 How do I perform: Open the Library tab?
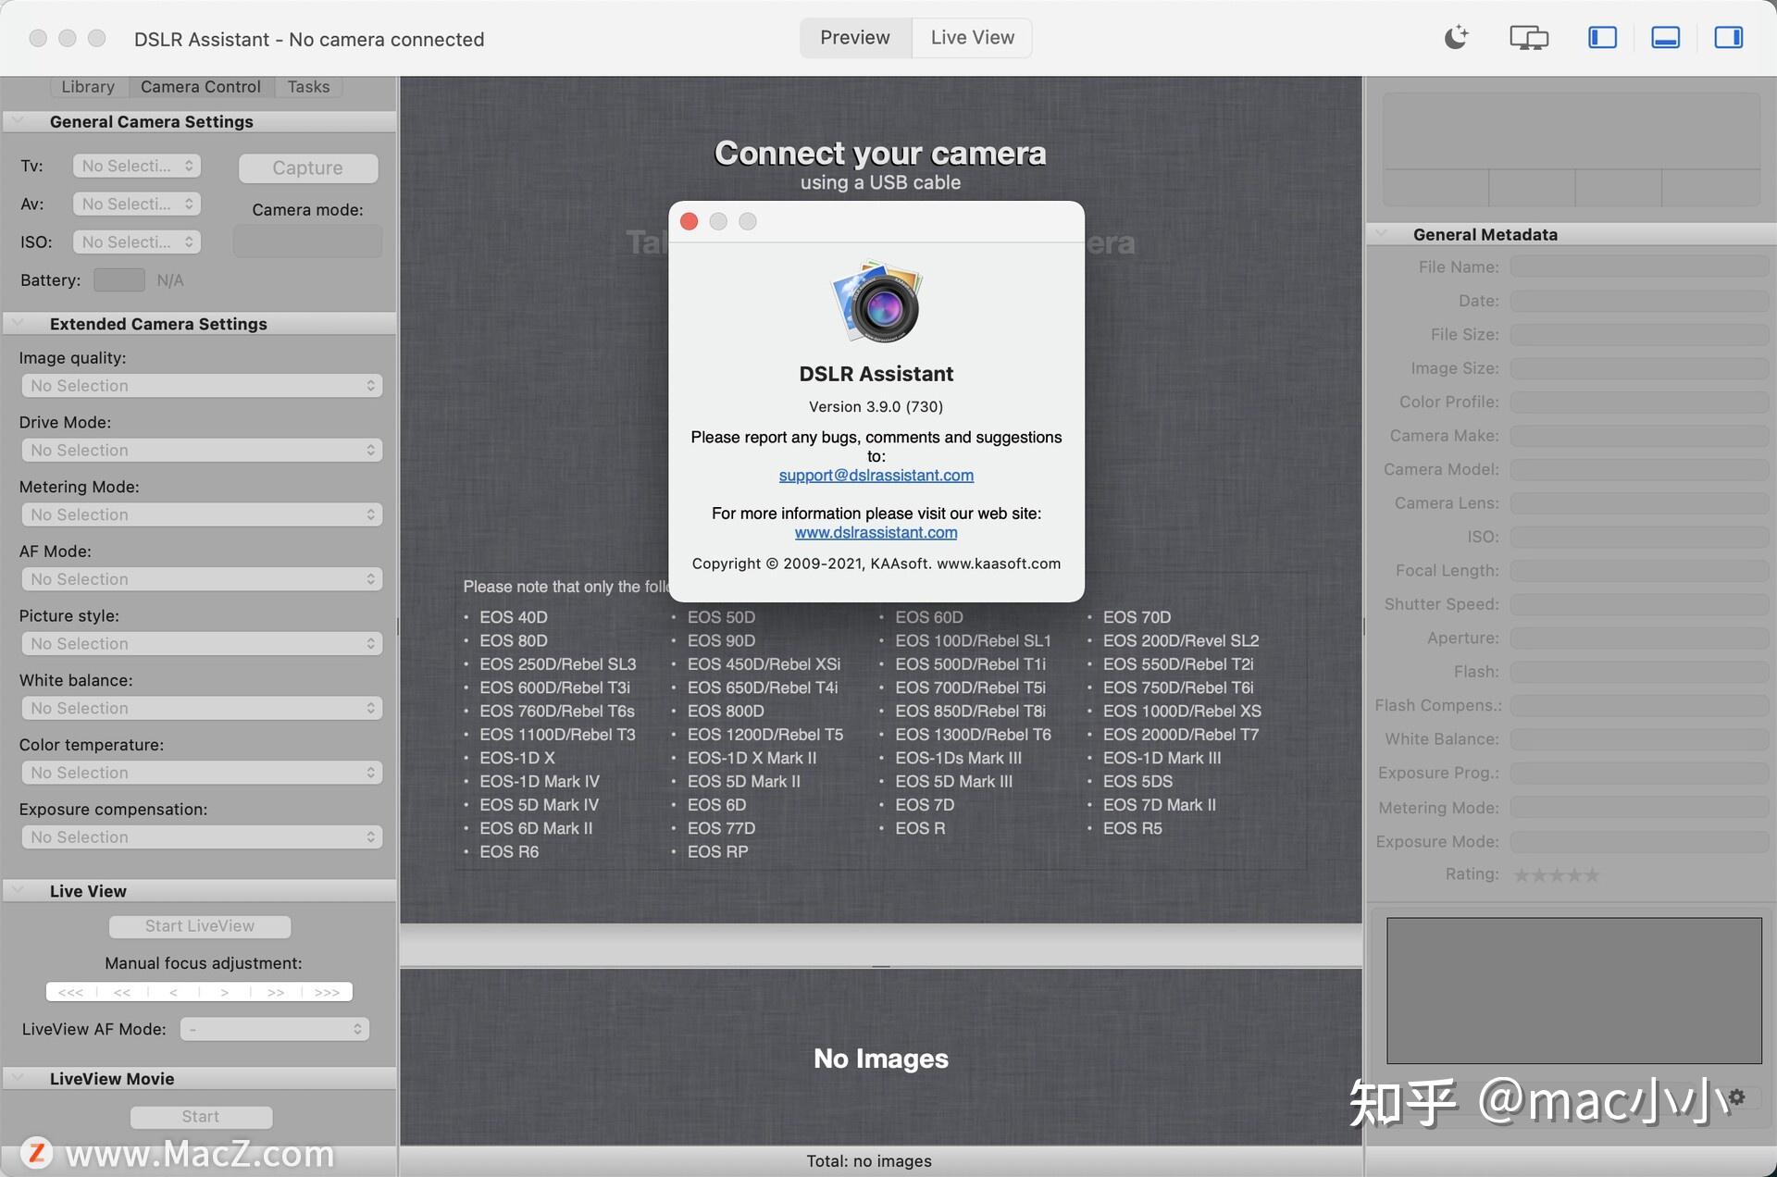click(x=88, y=86)
